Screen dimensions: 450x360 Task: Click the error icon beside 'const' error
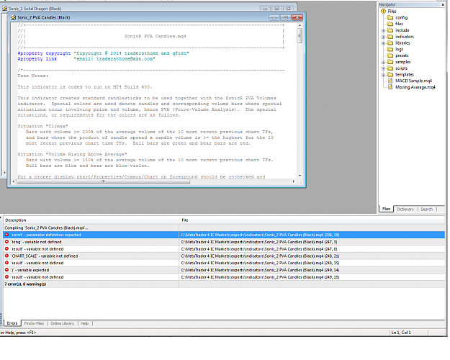coord(6,235)
